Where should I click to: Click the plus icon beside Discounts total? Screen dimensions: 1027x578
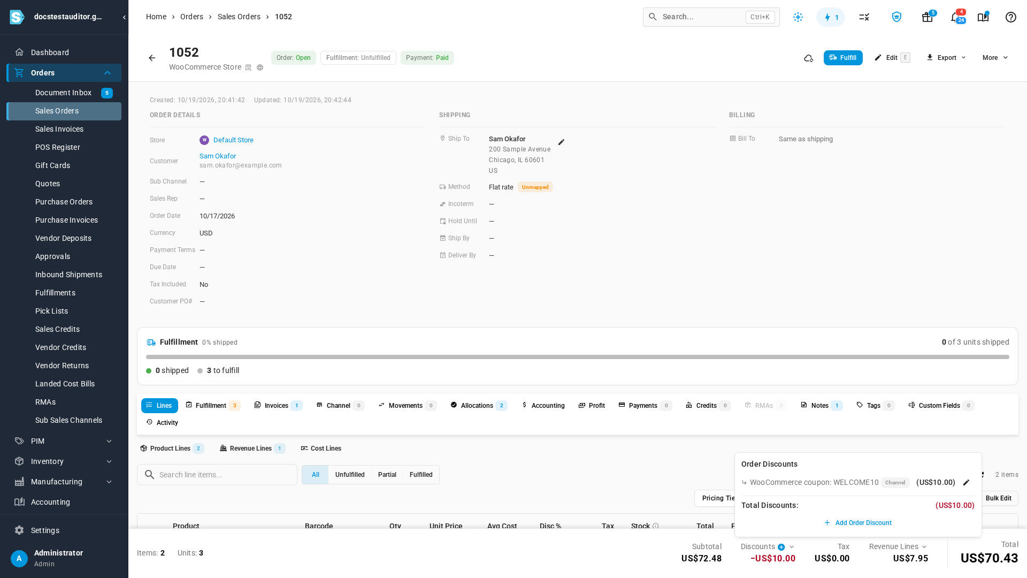coord(781,547)
